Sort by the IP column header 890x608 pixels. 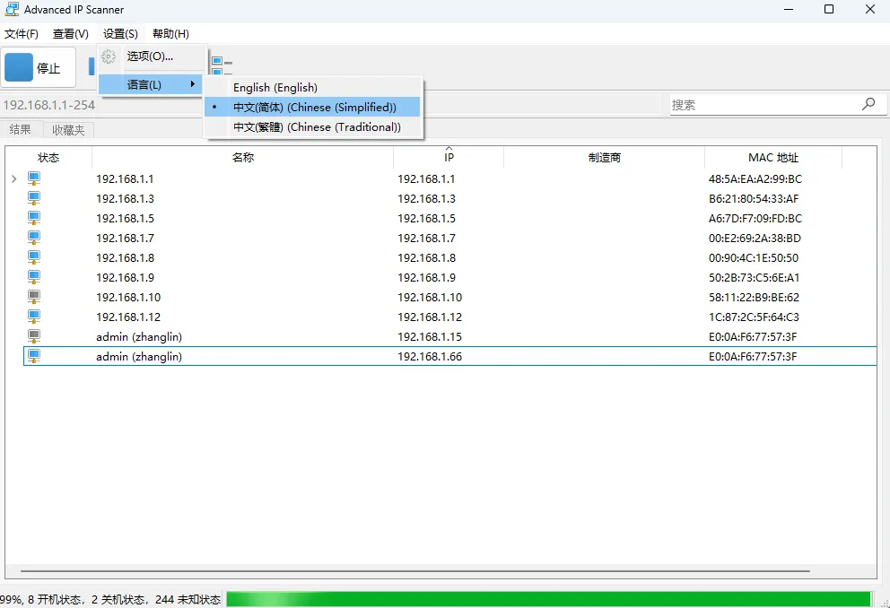click(449, 158)
